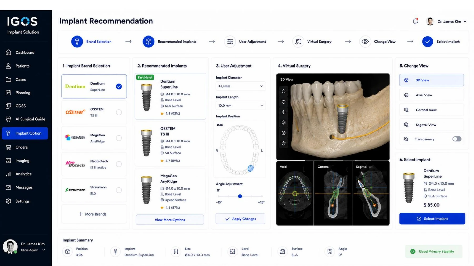Click the Recommended Implants cube step icon

[149, 42]
